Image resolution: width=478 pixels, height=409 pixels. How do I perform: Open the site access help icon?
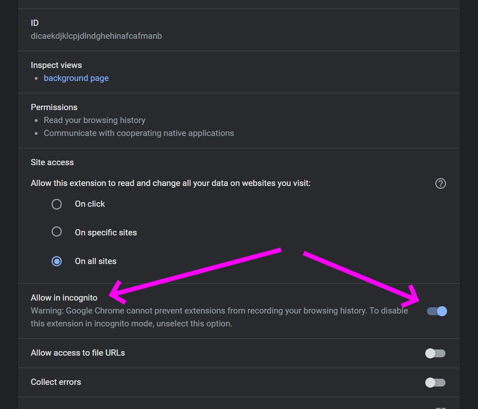pos(440,184)
